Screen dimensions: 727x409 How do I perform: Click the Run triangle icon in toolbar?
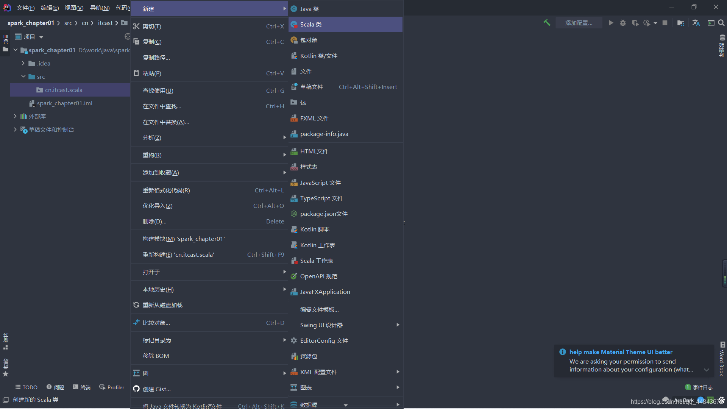[611, 23]
